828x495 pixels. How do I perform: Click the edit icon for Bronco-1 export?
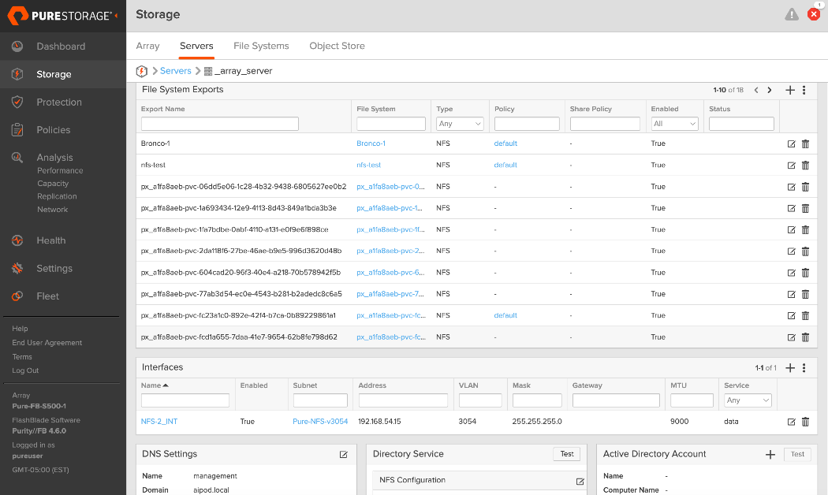click(x=791, y=143)
